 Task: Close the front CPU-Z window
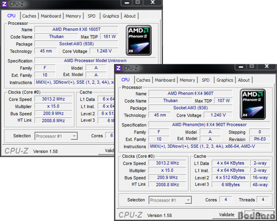click(x=266, y=66)
